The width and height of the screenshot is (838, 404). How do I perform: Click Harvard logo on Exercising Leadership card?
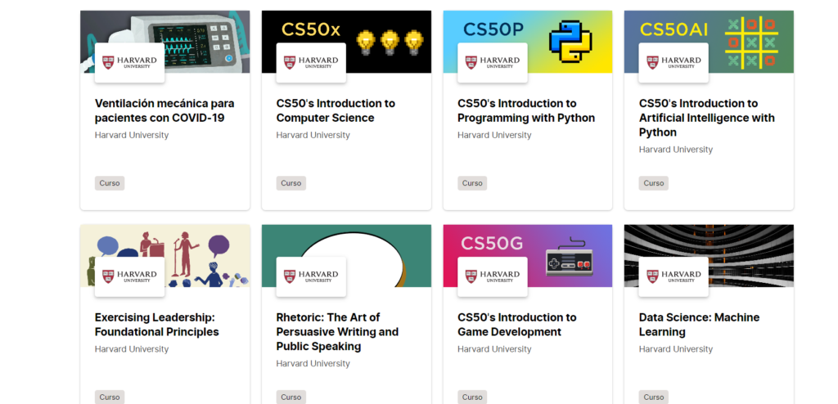coord(129,276)
